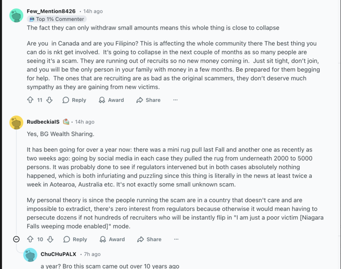Viewport: 341px width, 269px height.
Task: Open the overflow menu on RudbeckialS's comment
Action: [176, 239]
